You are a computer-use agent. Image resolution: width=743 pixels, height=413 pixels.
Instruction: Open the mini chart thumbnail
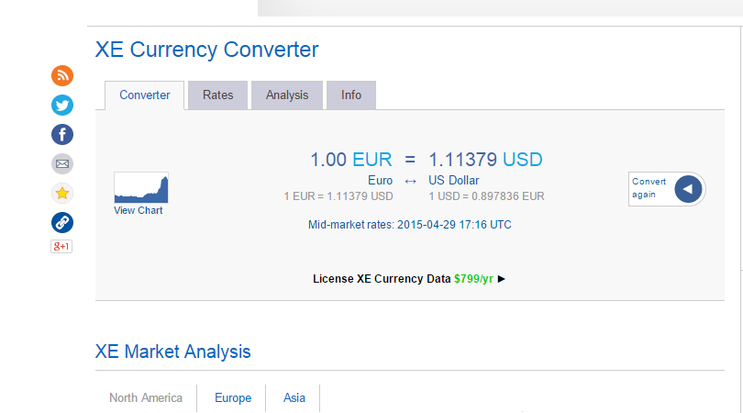(140, 188)
